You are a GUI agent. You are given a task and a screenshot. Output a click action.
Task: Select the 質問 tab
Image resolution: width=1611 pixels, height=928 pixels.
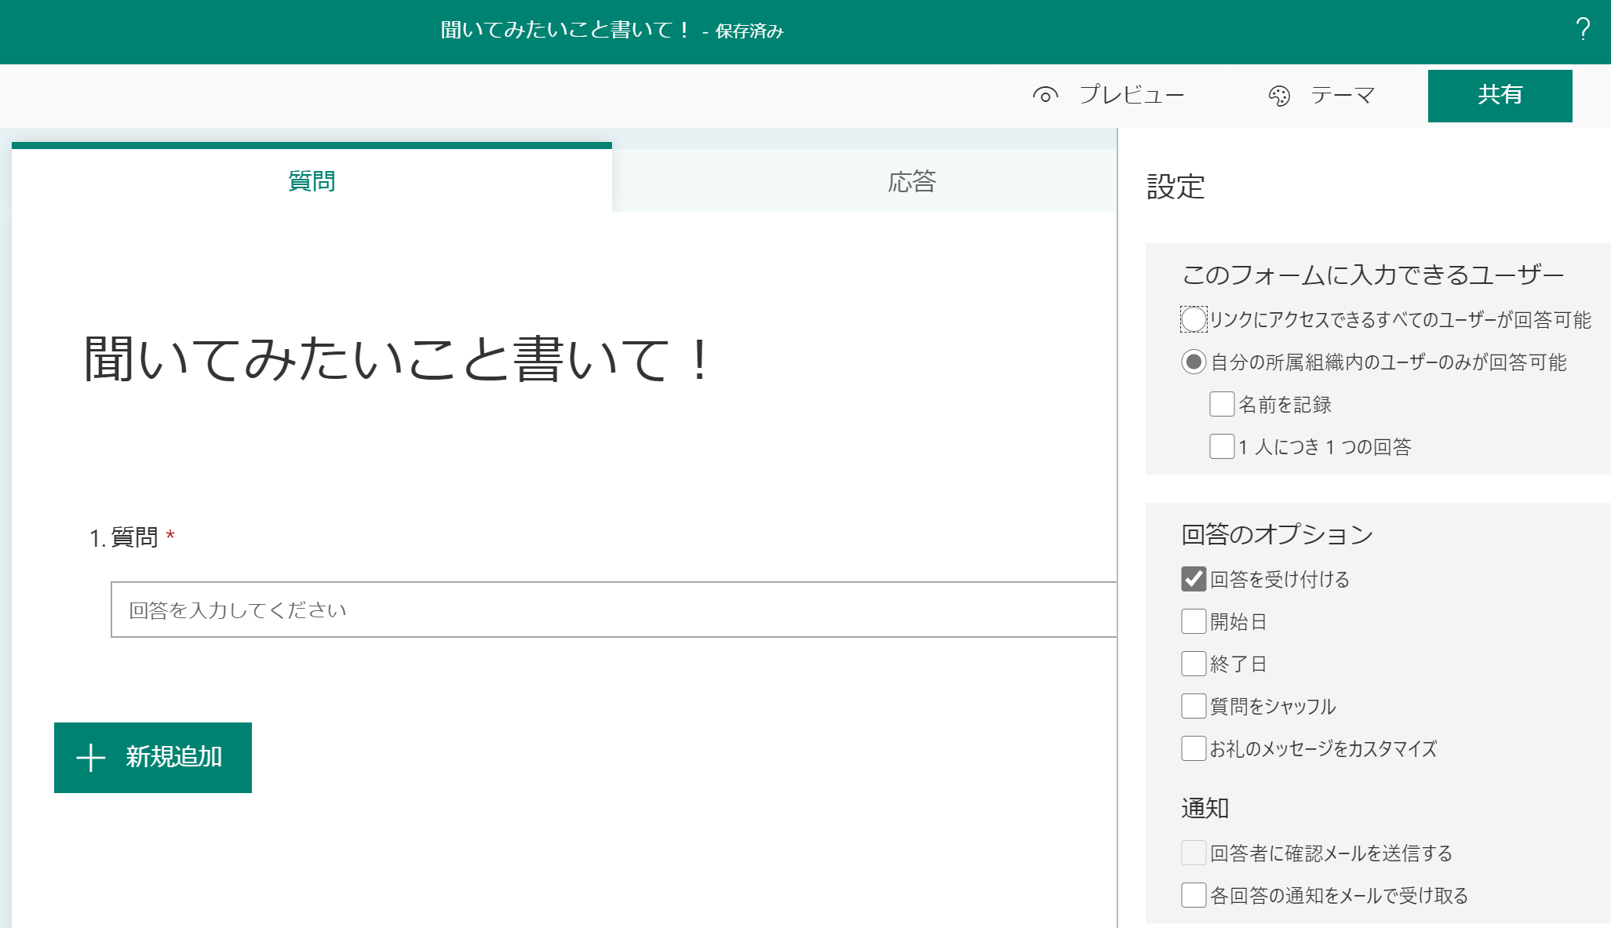(x=312, y=181)
